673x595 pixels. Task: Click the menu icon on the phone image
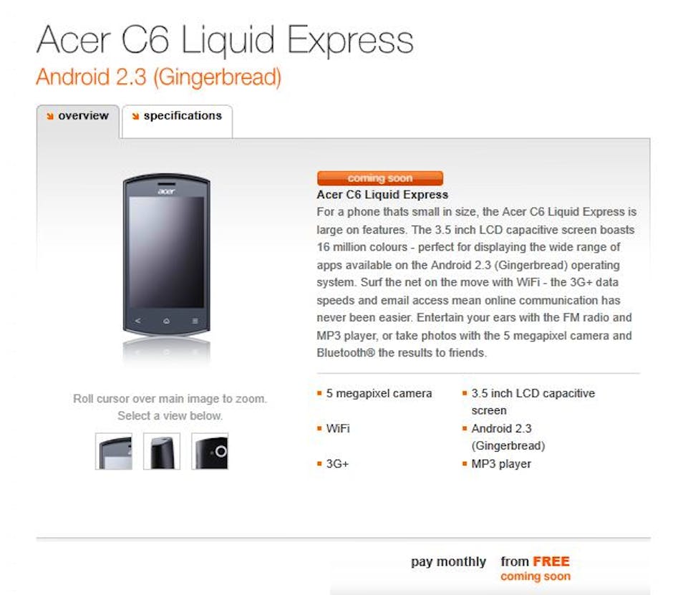[x=195, y=321]
